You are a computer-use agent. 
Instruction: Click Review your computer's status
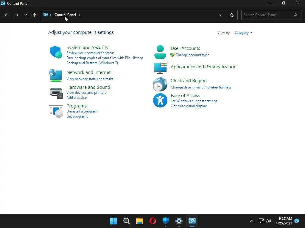tap(91, 53)
